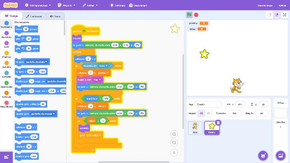The width and height of the screenshot is (290, 163).
Task: Stop project with red stop button
Action: pyautogui.click(x=196, y=15)
